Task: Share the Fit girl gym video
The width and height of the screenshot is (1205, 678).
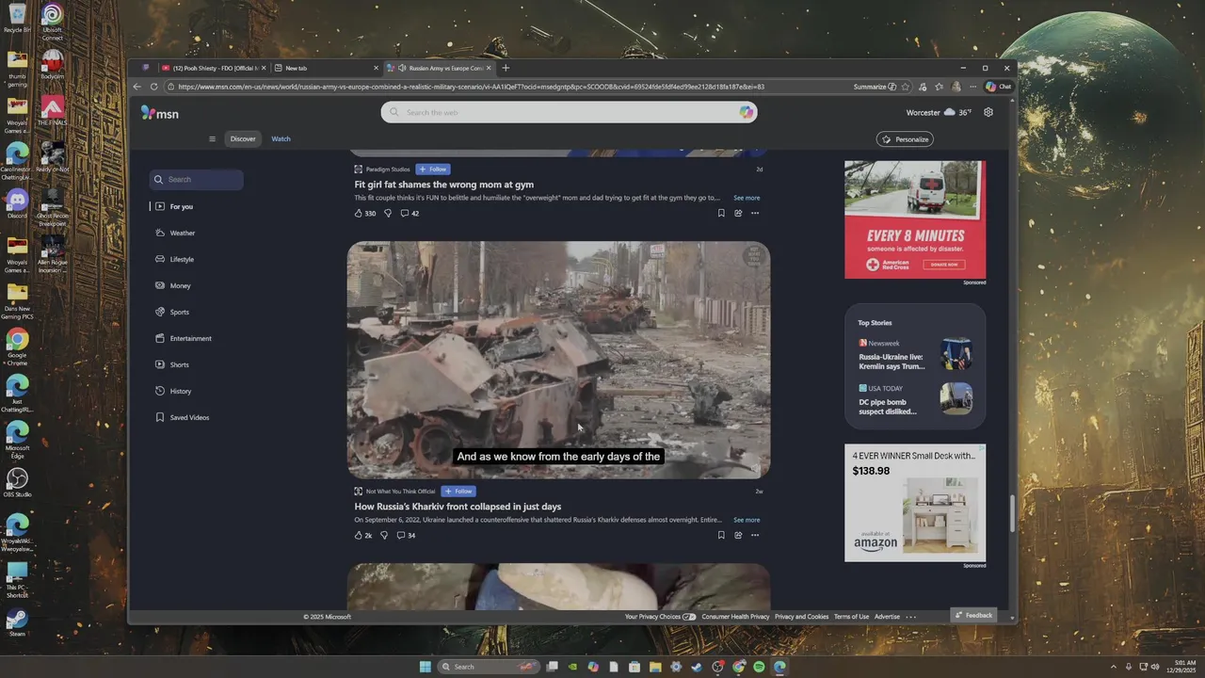Action: (x=738, y=213)
